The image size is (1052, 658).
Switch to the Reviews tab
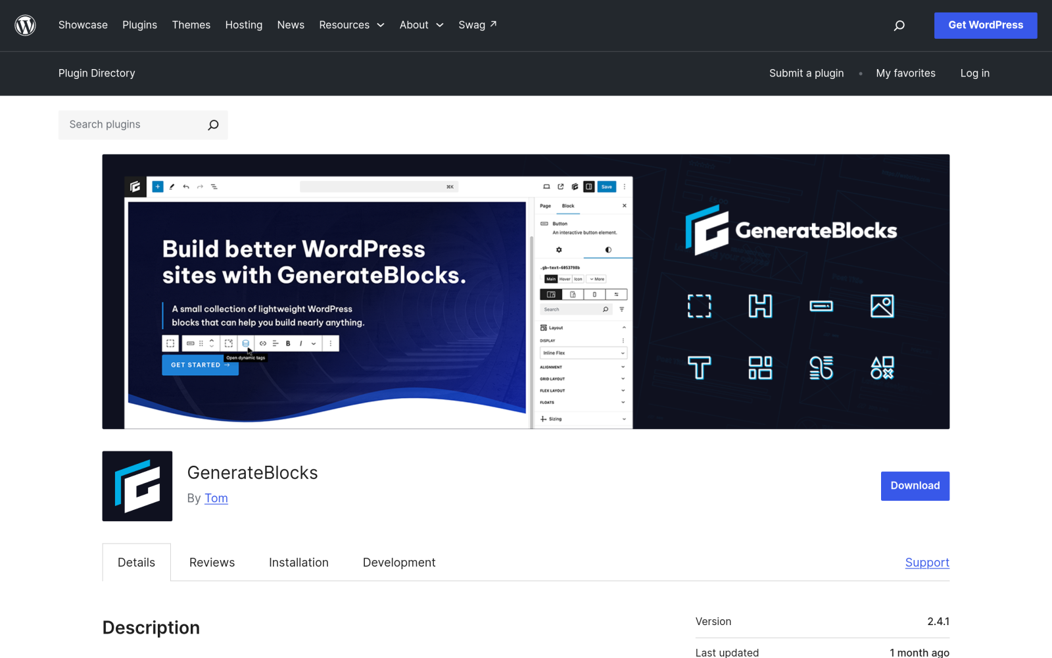[212, 563]
